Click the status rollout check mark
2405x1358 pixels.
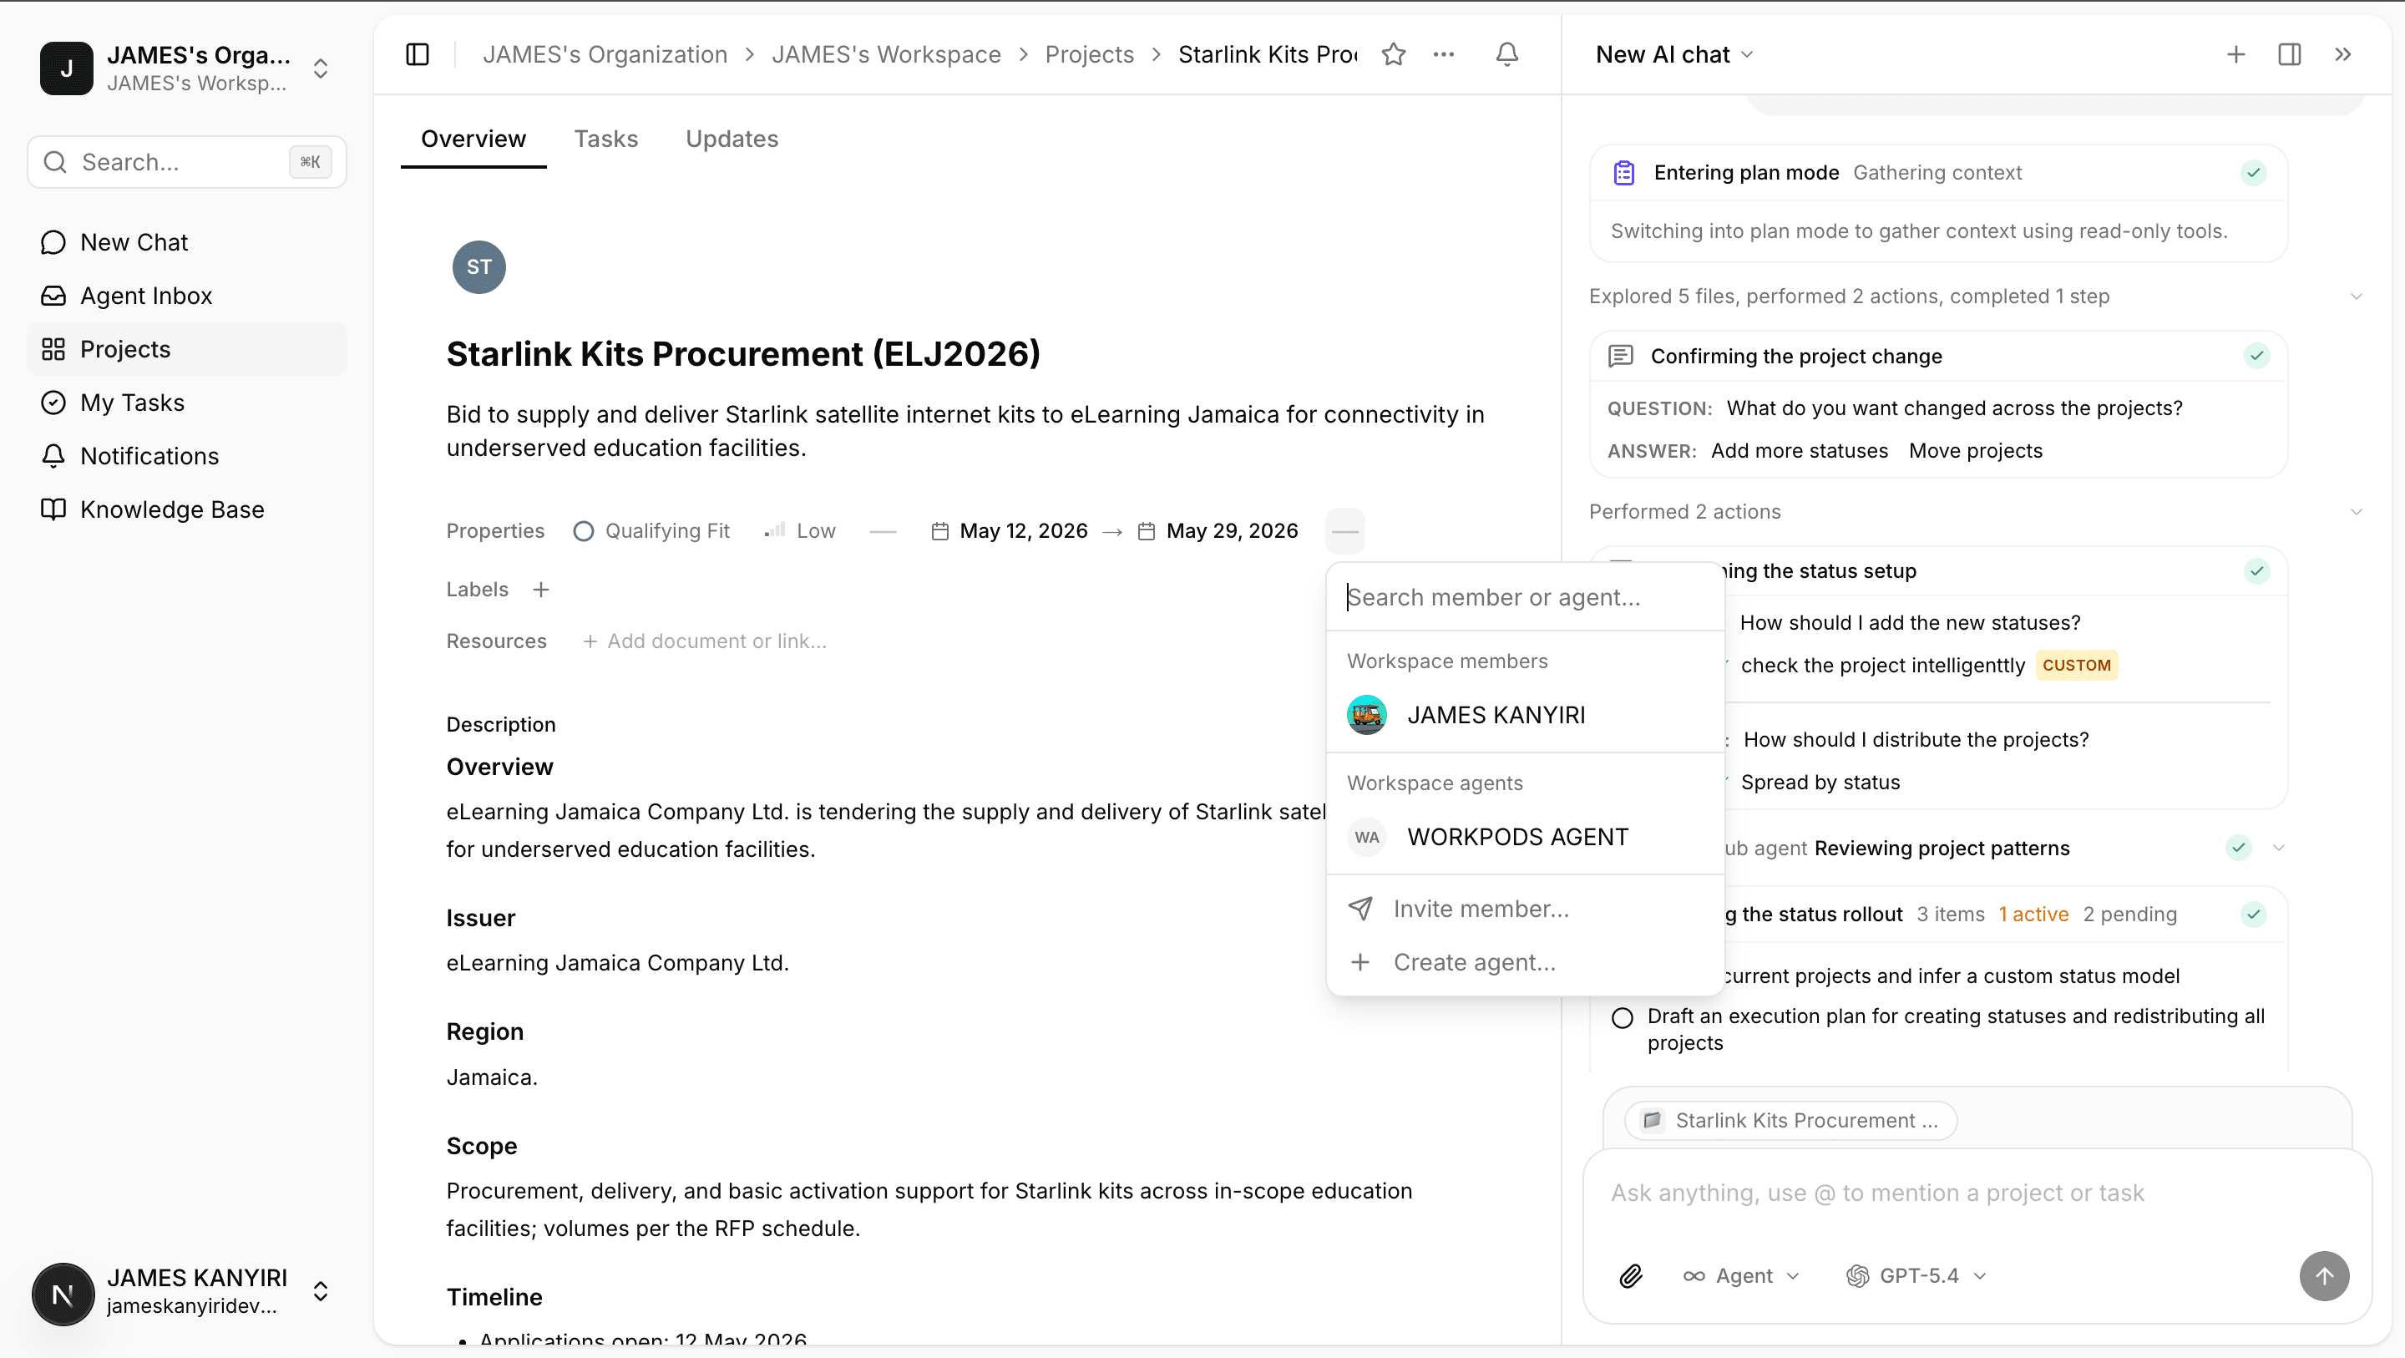(x=2253, y=915)
